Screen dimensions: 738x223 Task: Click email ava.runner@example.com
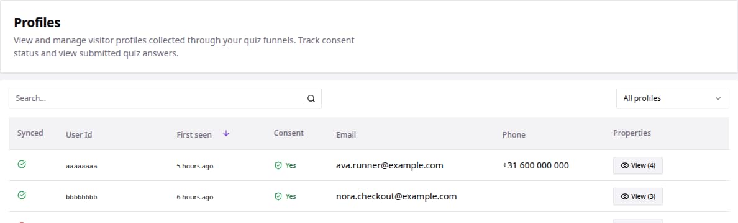coord(389,165)
